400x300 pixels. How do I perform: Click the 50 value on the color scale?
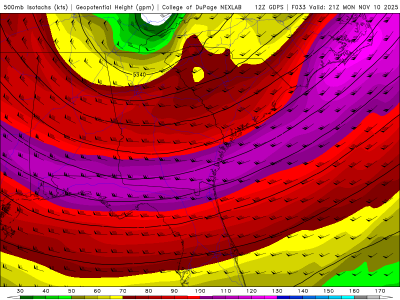pos(71,291)
